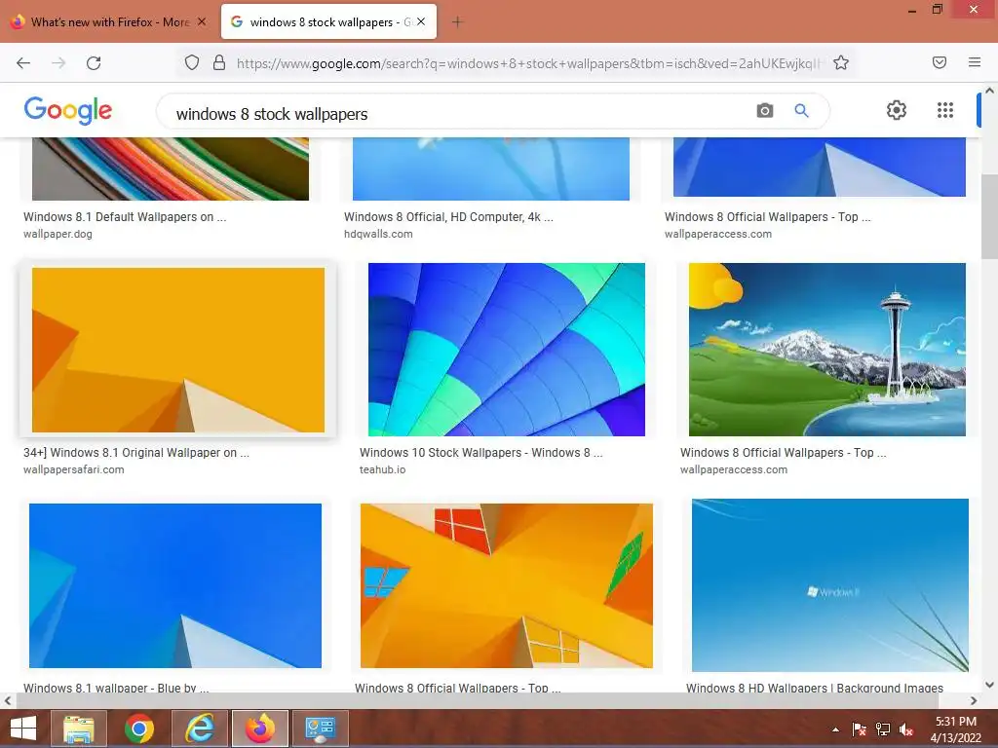
Task: Open the hdqwalls Windows 8 Official blue image
Action: pyautogui.click(x=491, y=168)
